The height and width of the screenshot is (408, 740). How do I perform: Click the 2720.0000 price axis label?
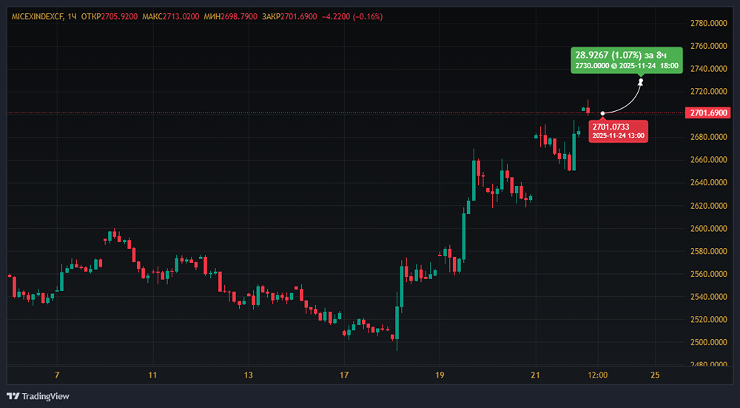tap(708, 91)
